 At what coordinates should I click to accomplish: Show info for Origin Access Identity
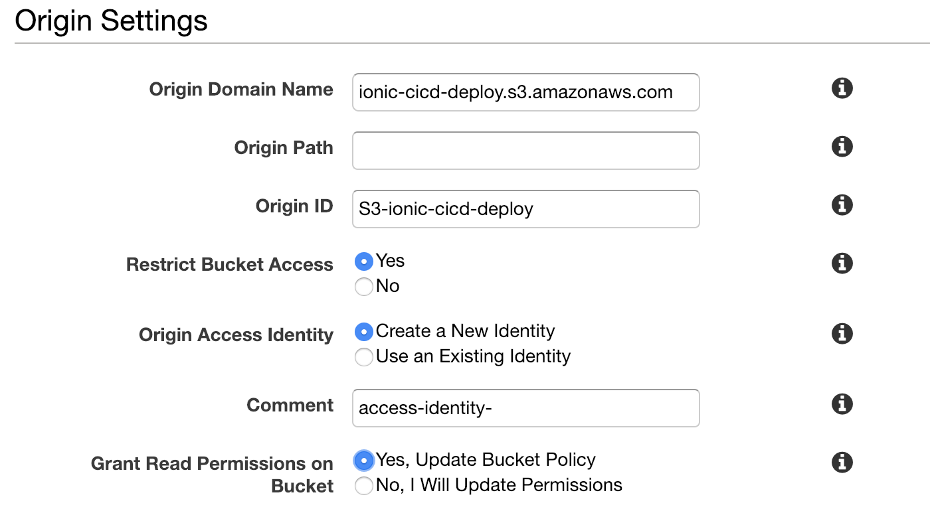tap(842, 333)
